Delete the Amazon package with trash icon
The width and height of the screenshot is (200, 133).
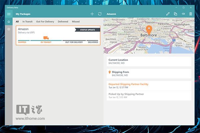(x=191, y=14)
